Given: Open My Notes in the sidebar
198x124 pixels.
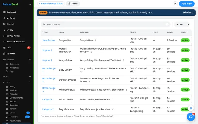Looking at the screenshot, I should tap(11, 54).
